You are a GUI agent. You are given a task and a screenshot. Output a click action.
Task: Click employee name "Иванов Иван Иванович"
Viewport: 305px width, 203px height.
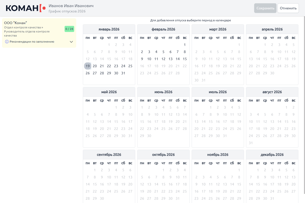(x=71, y=6)
